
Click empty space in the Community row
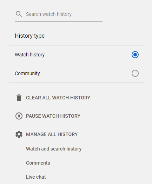pyautogui.click(x=85, y=73)
